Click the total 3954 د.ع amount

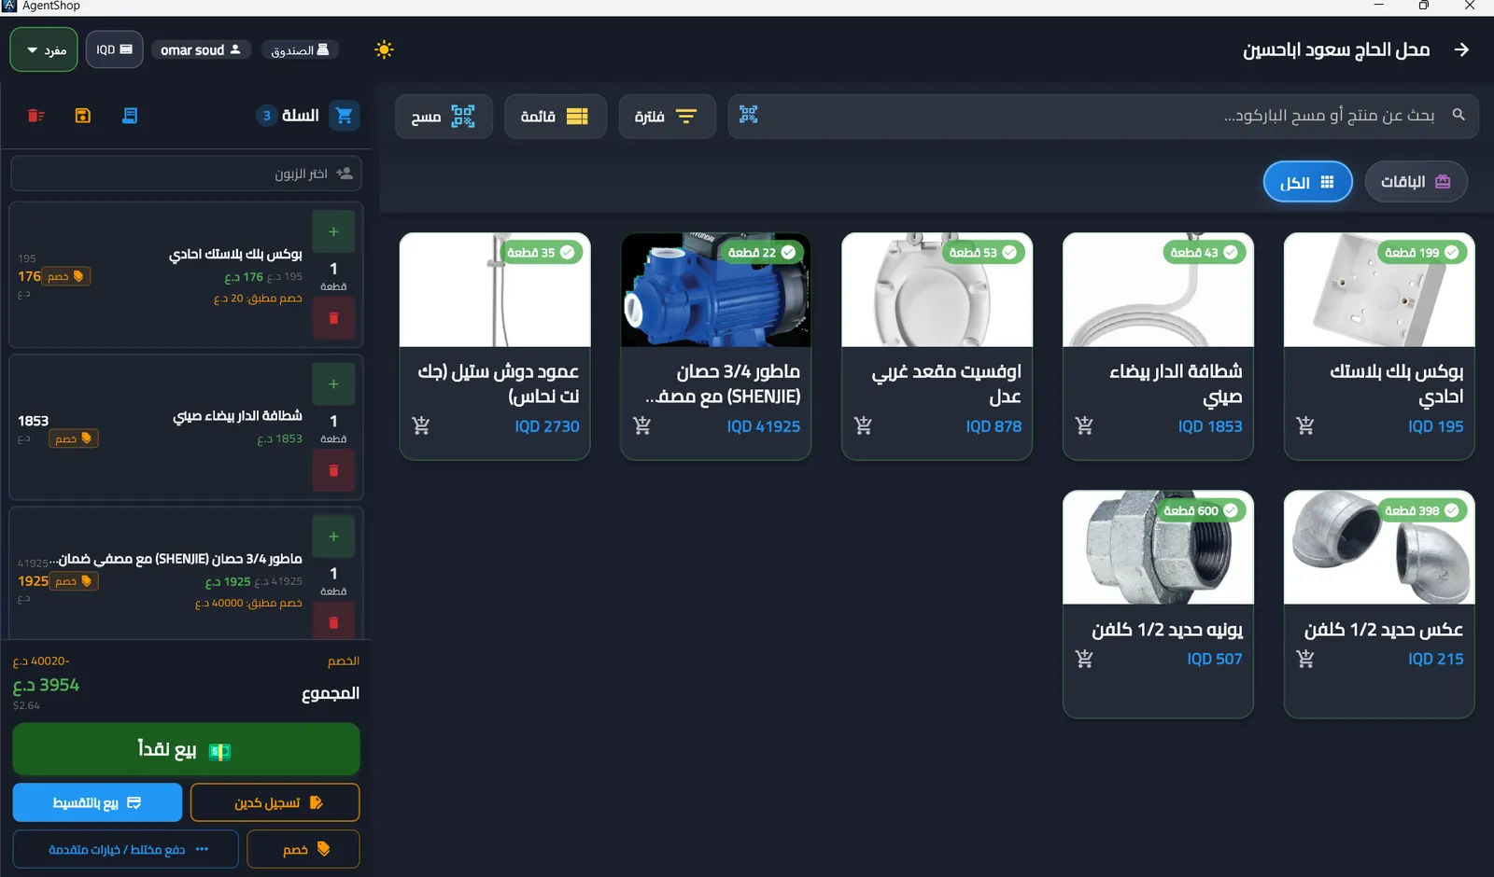pyautogui.click(x=46, y=685)
